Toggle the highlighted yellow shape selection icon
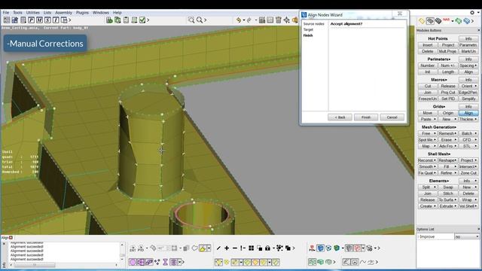This screenshot has height=271, width=482. click(x=203, y=248)
